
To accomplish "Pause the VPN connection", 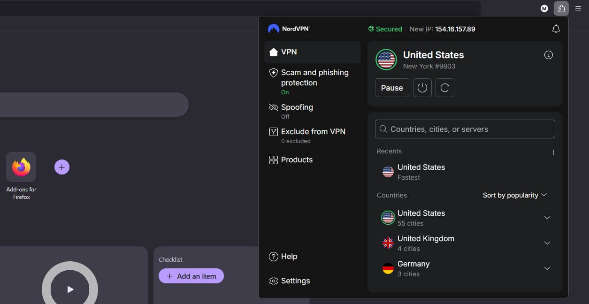I will [392, 88].
